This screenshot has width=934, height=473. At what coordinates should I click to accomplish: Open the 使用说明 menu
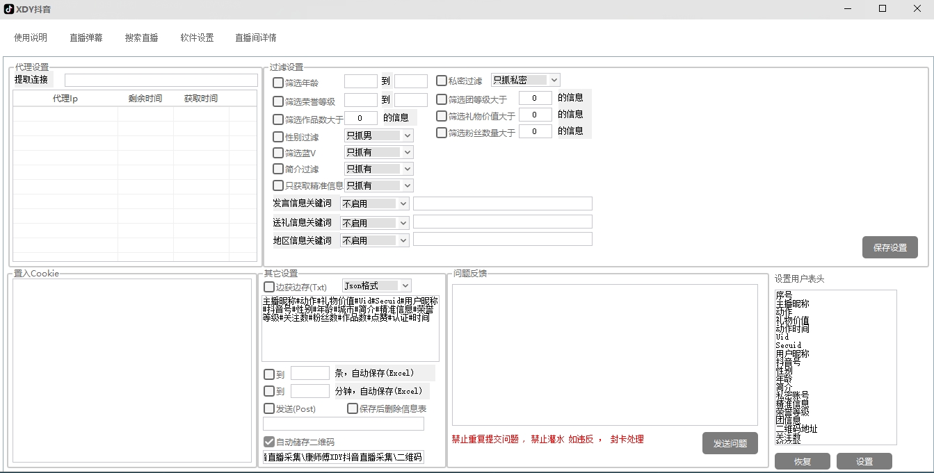[x=31, y=38]
